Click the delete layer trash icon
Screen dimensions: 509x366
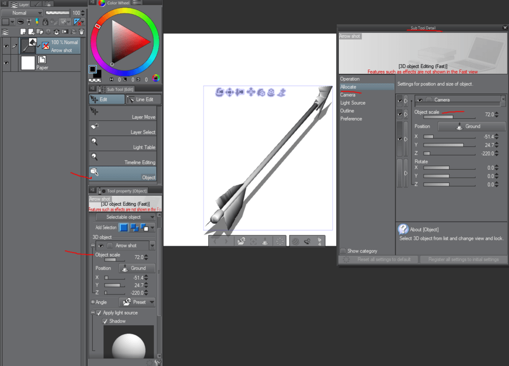(81, 32)
